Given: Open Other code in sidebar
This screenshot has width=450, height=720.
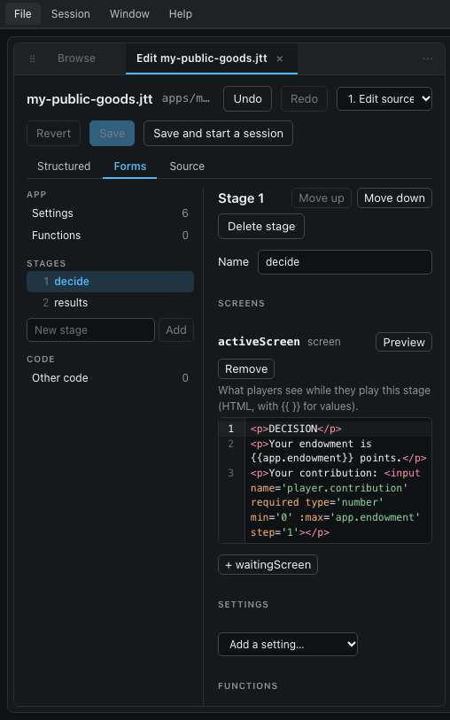Looking at the screenshot, I should [110, 378].
